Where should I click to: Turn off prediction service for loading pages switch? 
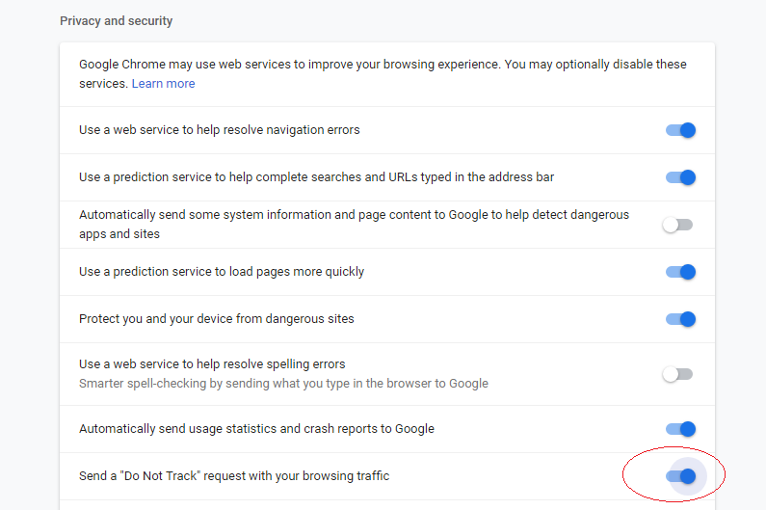(x=680, y=272)
